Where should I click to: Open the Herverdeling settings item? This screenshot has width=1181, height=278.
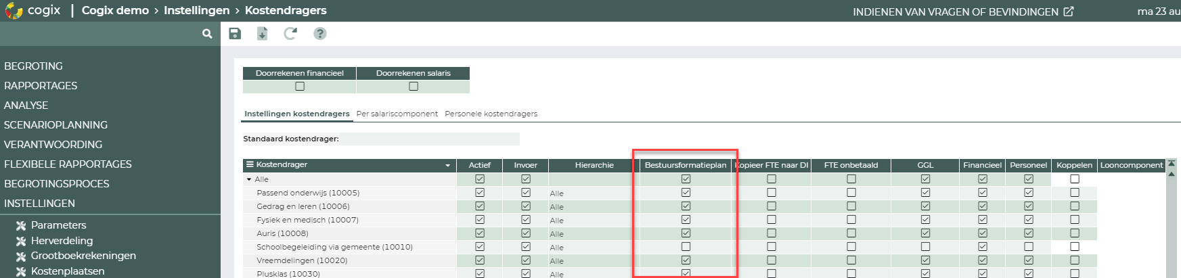62,241
